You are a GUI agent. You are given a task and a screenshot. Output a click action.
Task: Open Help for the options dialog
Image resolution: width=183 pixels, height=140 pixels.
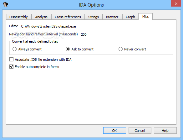pyautogui.click(x=165, y=130)
